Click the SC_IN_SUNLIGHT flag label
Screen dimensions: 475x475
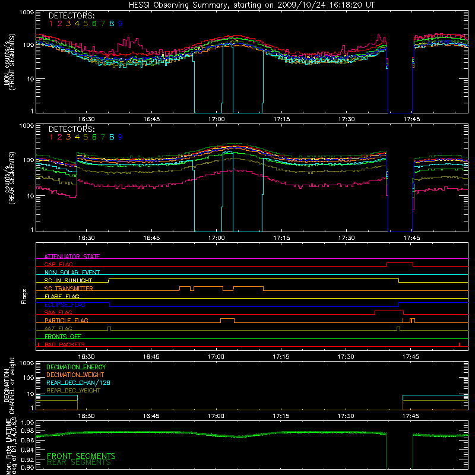click(68, 280)
